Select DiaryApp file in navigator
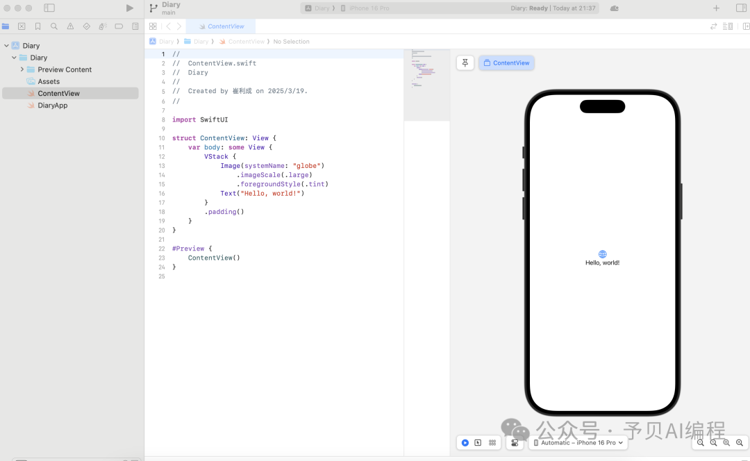Image resolution: width=750 pixels, height=461 pixels. [x=52, y=106]
